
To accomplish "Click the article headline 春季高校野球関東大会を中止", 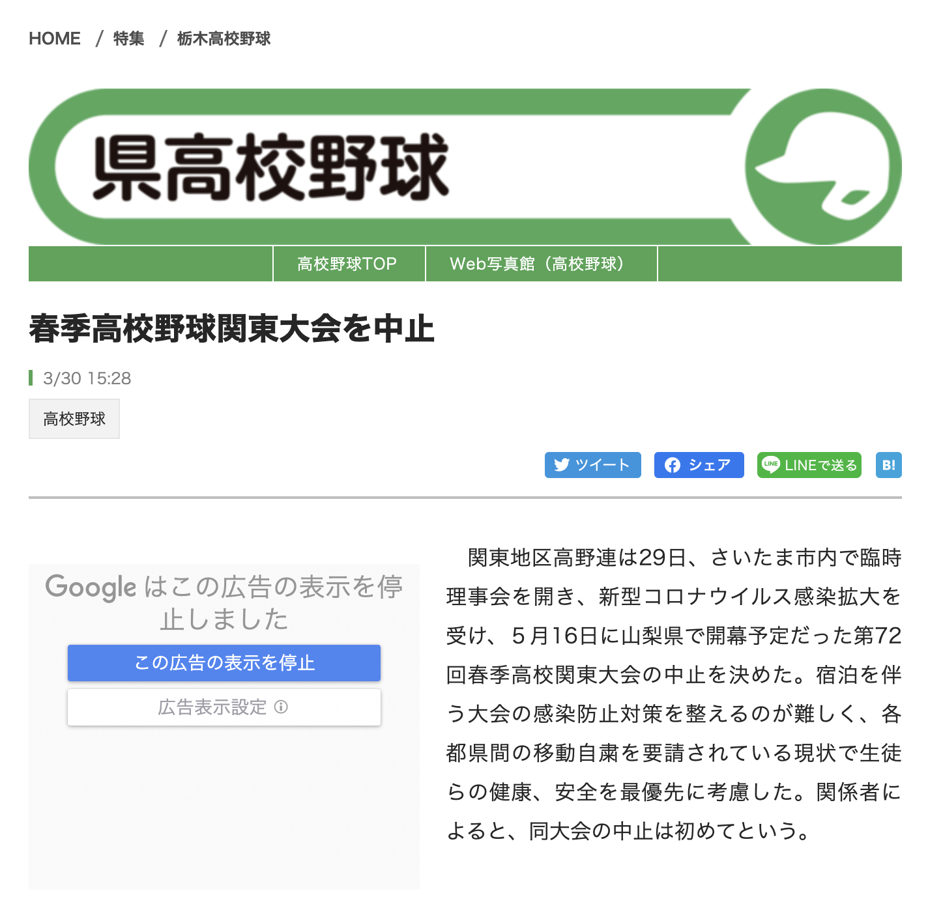I will click(232, 328).
